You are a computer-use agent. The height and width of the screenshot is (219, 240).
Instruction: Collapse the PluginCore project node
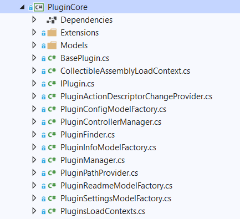pos(22,7)
